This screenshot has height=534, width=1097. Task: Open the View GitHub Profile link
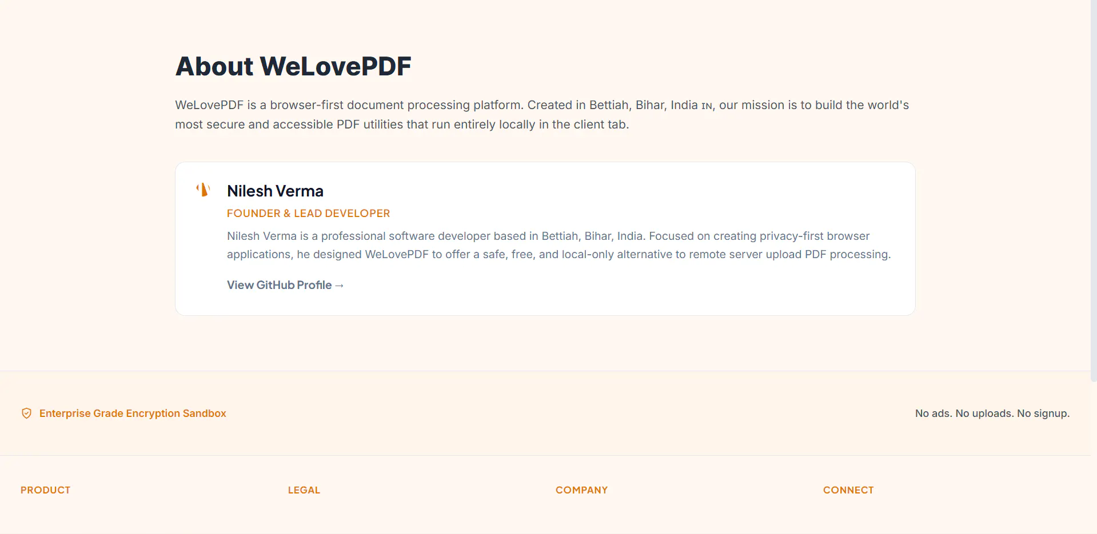tap(285, 285)
